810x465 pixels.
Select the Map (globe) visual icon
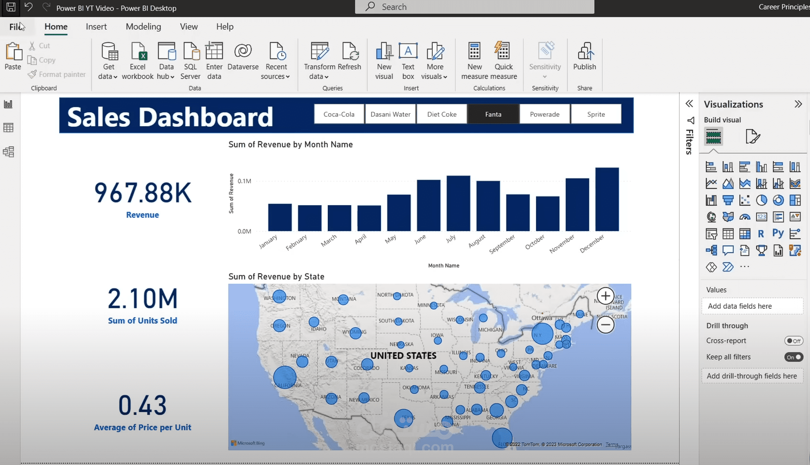[x=711, y=217]
